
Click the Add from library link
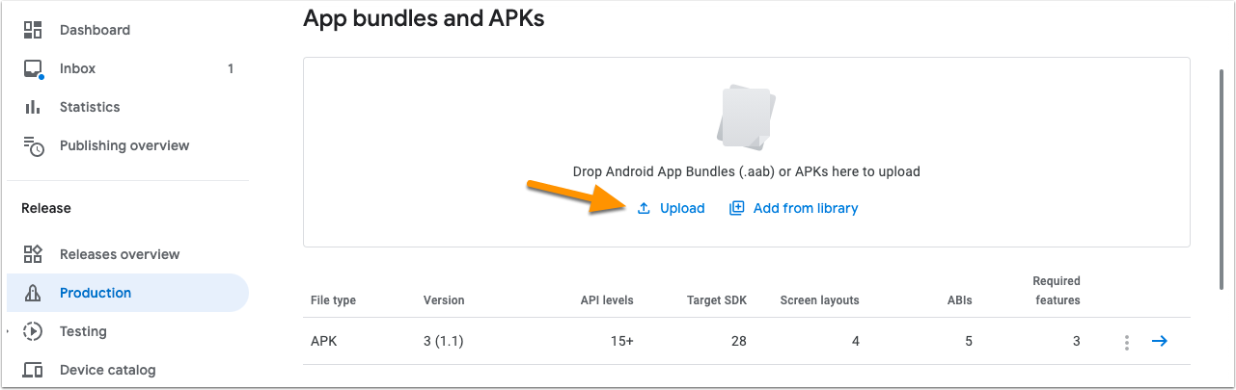(x=806, y=208)
